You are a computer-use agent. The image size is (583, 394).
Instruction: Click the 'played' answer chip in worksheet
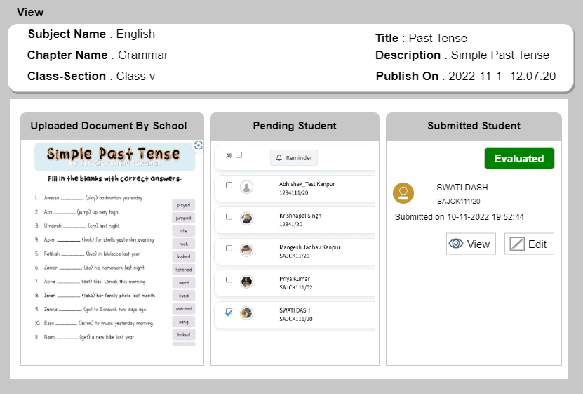[184, 205]
